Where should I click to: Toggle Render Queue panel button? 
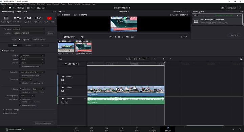[229, 8]
